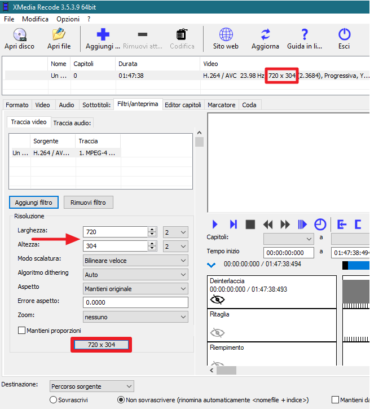Image resolution: width=370 pixels, height=409 pixels.
Task: Tick the Mantieni da... checkbox at bottom right
Action: (335, 399)
